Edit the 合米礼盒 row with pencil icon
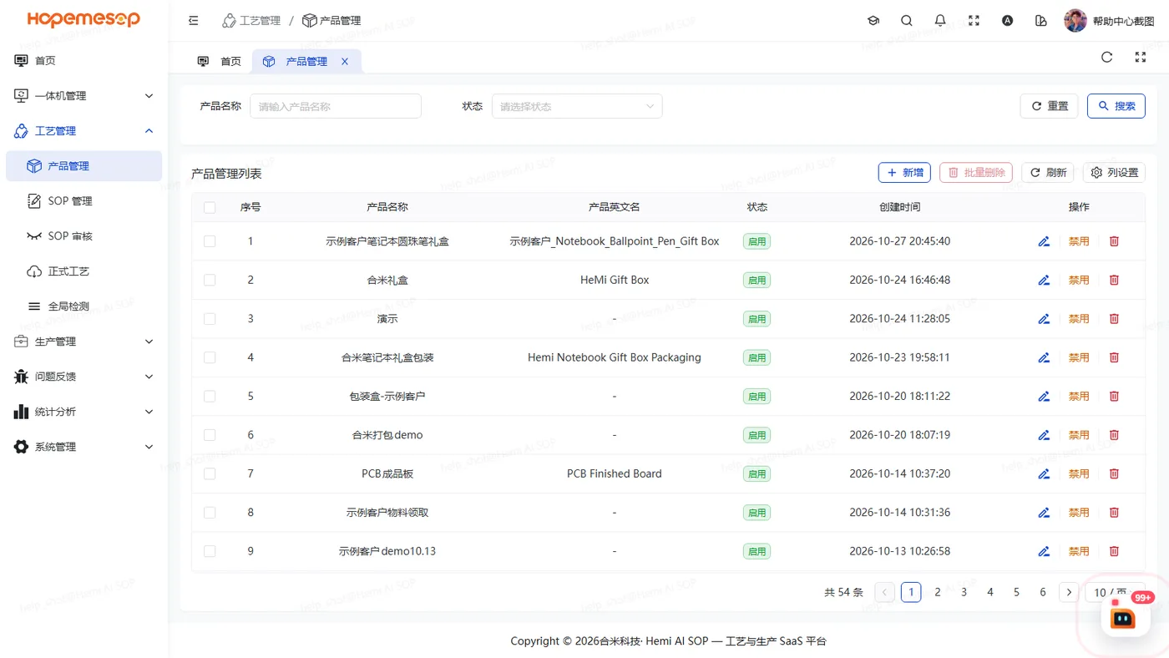The width and height of the screenshot is (1169, 658). 1044,281
